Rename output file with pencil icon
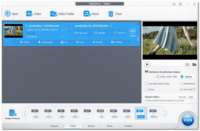200x131 pixels. [x=111, y=26]
